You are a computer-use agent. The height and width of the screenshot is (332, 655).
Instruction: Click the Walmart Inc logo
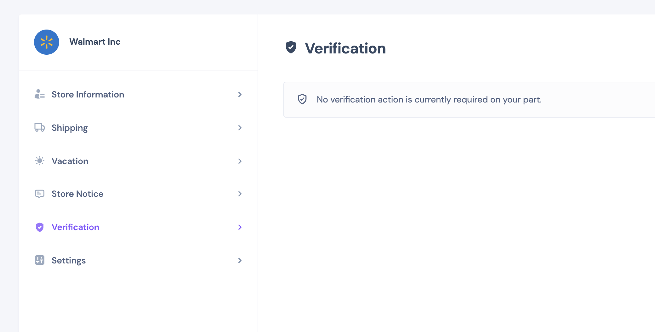pos(47,42)
